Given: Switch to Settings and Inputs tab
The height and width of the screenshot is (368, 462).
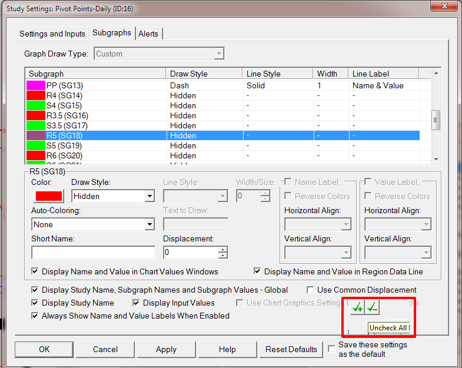Looking at the screenshot, I should (52, 34).
